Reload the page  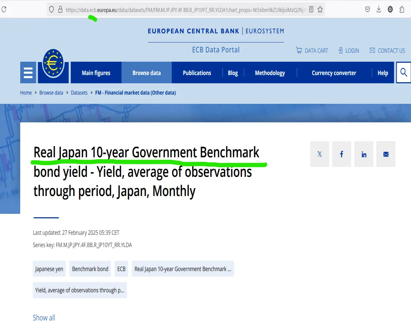4,10
